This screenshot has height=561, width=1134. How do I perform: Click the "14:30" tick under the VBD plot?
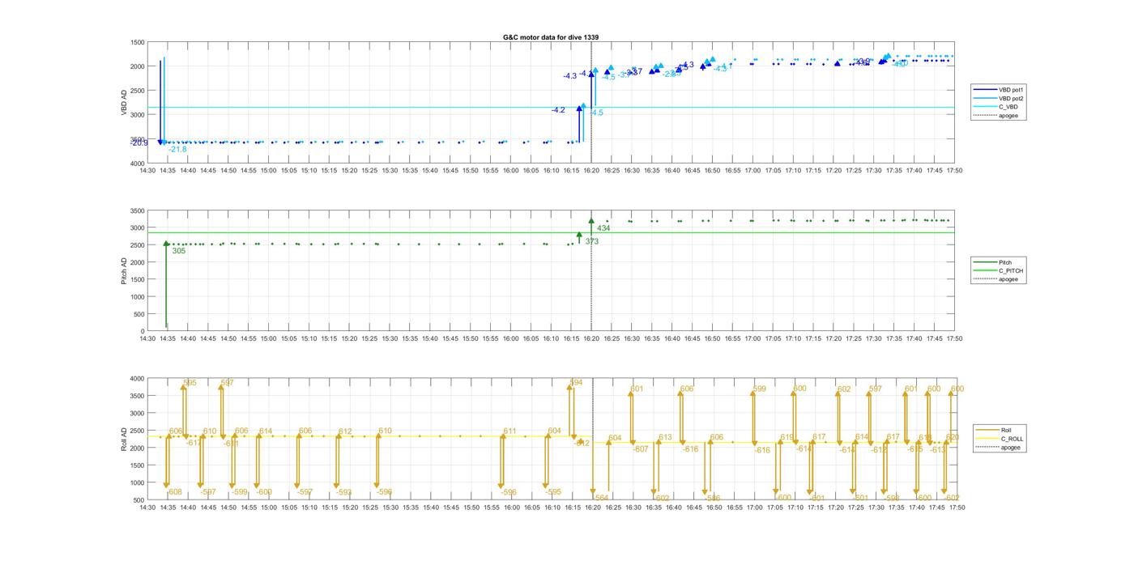point(147,170)
